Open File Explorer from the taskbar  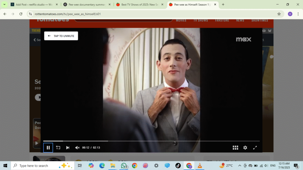tap(113, 166)
